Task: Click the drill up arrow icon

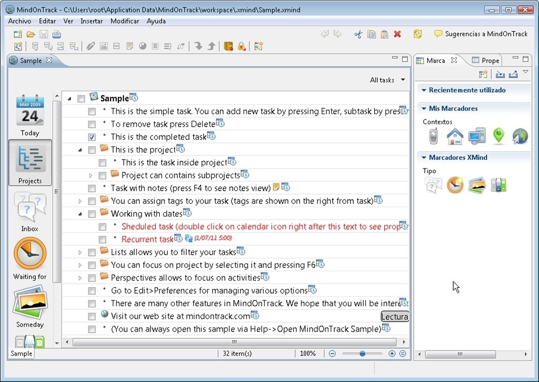Action: pyautogui.click(x=212, y=46)
